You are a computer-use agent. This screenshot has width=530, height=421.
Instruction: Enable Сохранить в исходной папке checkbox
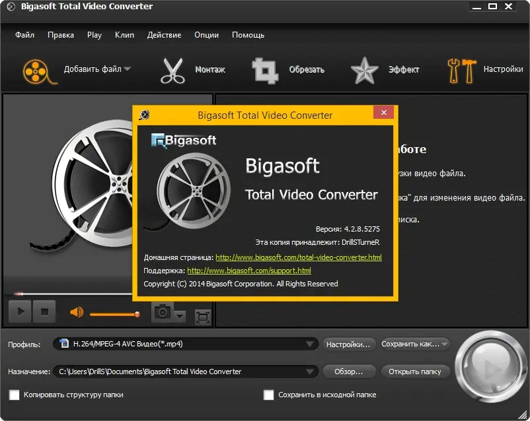(x=268, y=395)
